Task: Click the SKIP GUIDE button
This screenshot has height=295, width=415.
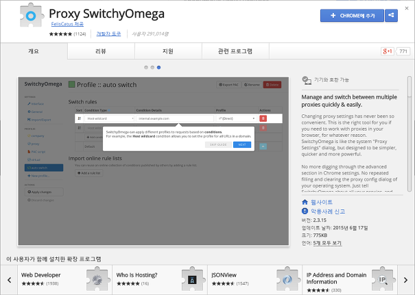Action: coord(218,144)
